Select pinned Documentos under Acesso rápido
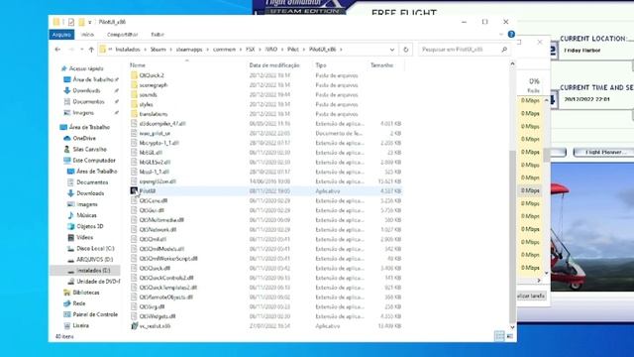This screenshot has width=634, height=357. coord(88,101)
